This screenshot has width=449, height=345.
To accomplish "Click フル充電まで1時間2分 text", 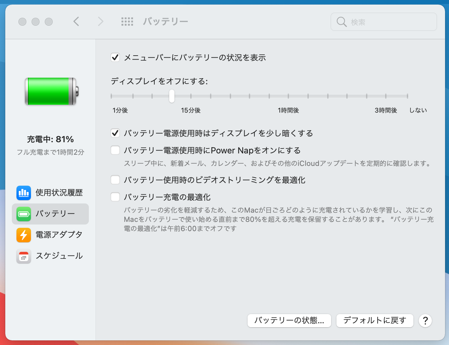I will click(50, 152).
